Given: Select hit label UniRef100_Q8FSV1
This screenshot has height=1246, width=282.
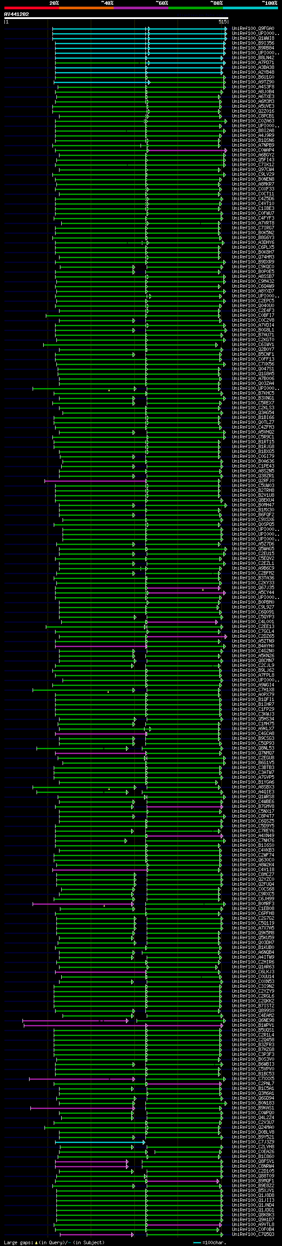Looking at the screenshot, I should [x=253, y=1161].
